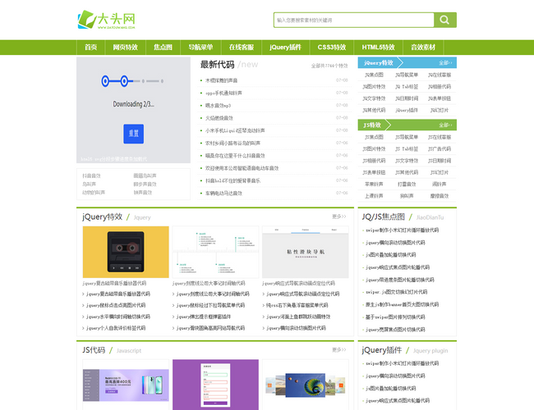Click the JQ/JS焦点图 section title
Screen dimensions: 534x410
(x=384, y=217)
